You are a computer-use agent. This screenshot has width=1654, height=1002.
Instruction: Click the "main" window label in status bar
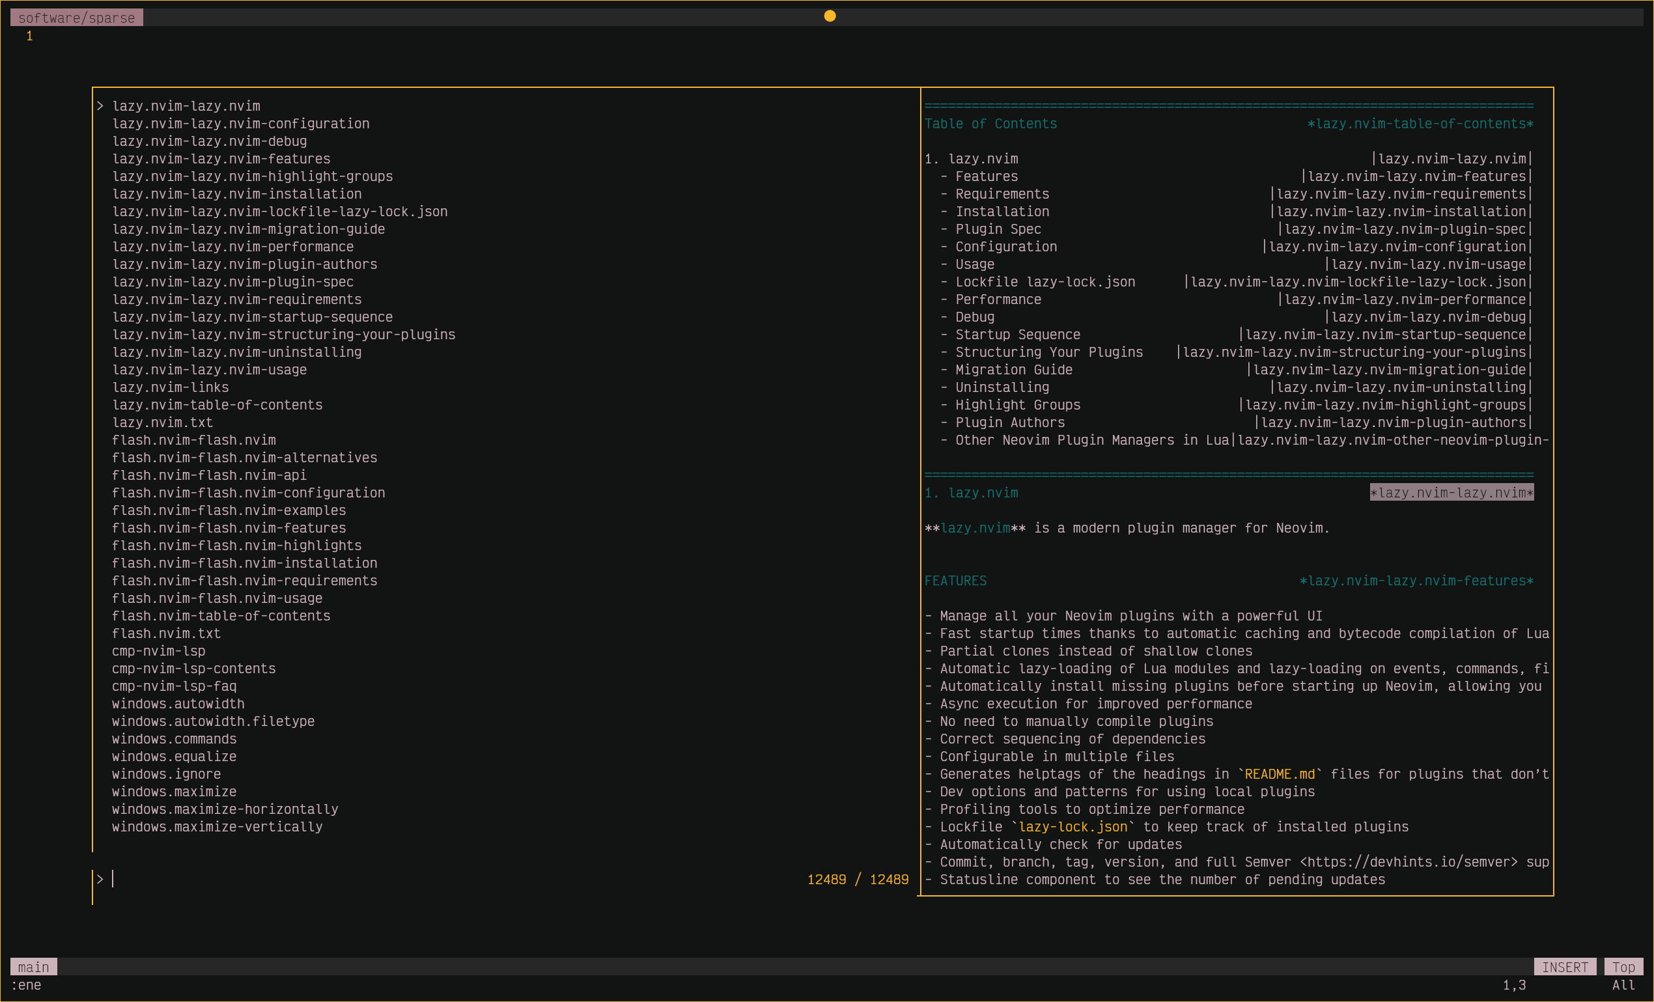(x=32, y=966)
